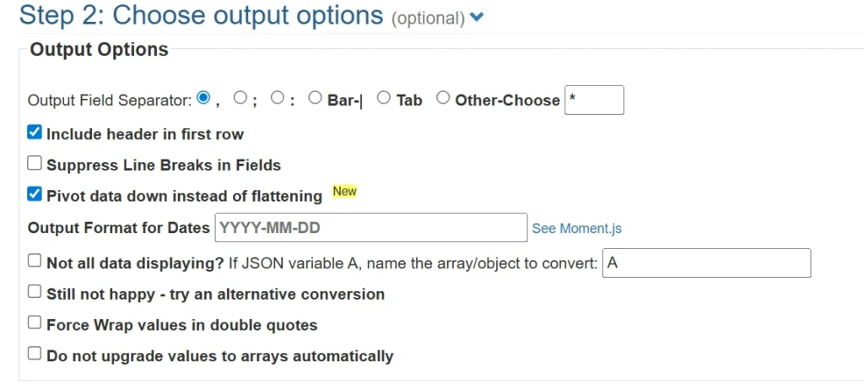Screen dimensions: 864x390
Task: Choose the colon separator radio button
Action: click(278, 98)
